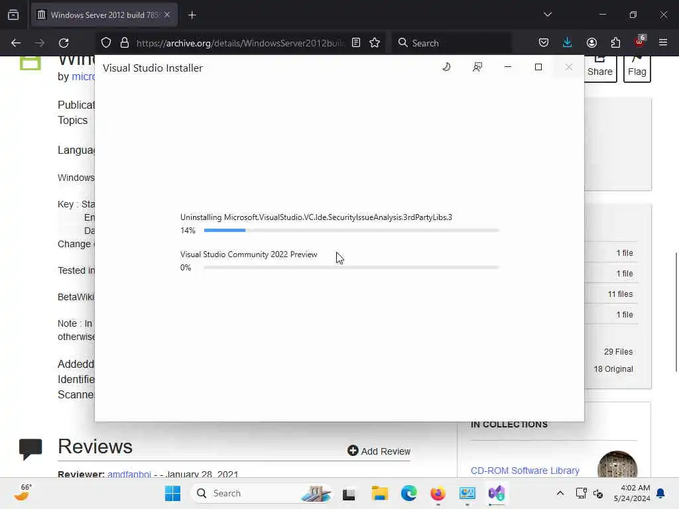Screen dimensions: 679x509
Task: Open Firefox tracking protection shield
Action: [x=106, y=43]
